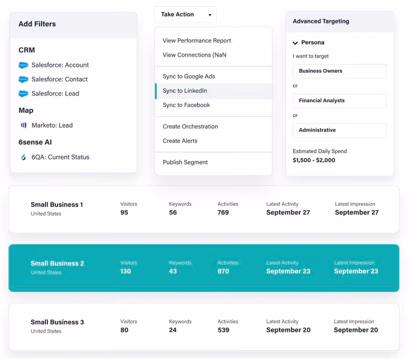417x361 pixels.
Task: Click the Salesforce cloud icon beside Contact
Action: click(23, 80)
